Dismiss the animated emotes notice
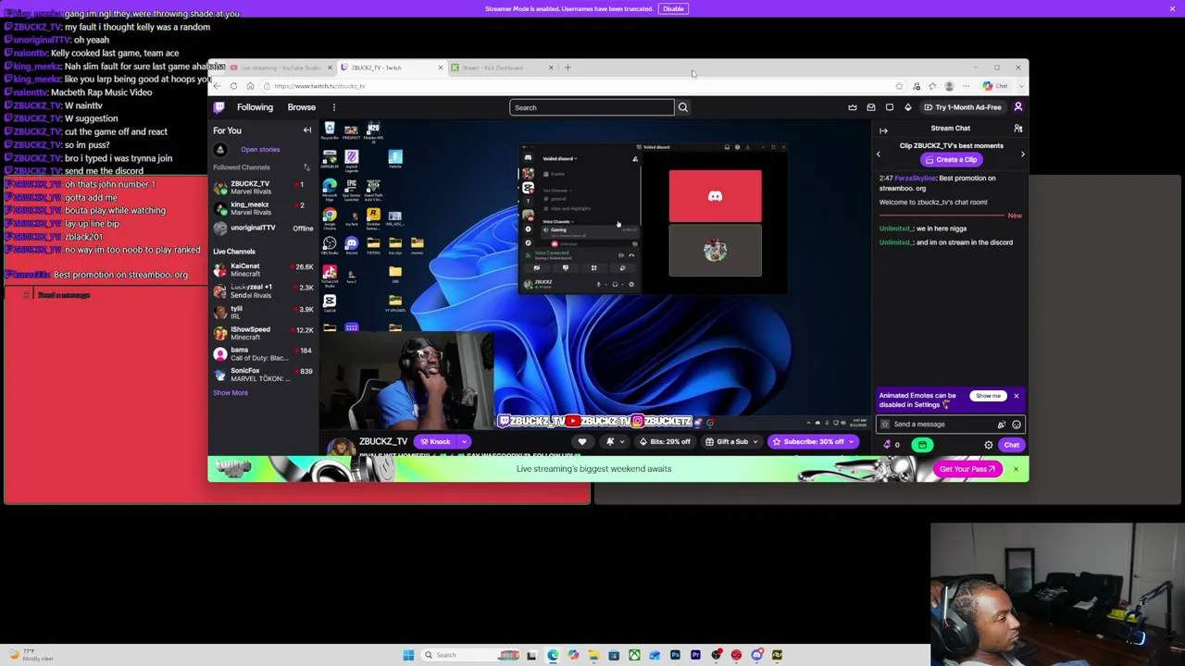This screenshot has height=666, width=1185. [x=1016, y=396]
